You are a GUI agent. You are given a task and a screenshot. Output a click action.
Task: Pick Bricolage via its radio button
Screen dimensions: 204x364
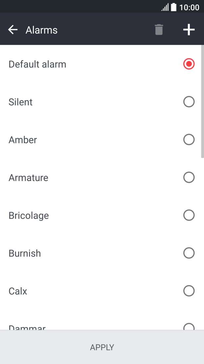(x=189, y=215)
